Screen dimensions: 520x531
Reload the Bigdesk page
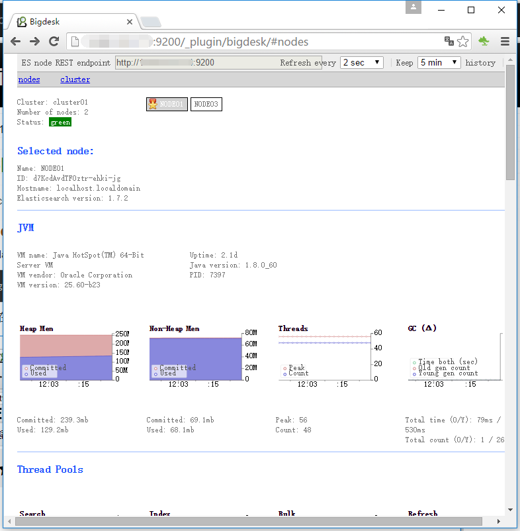54,41
